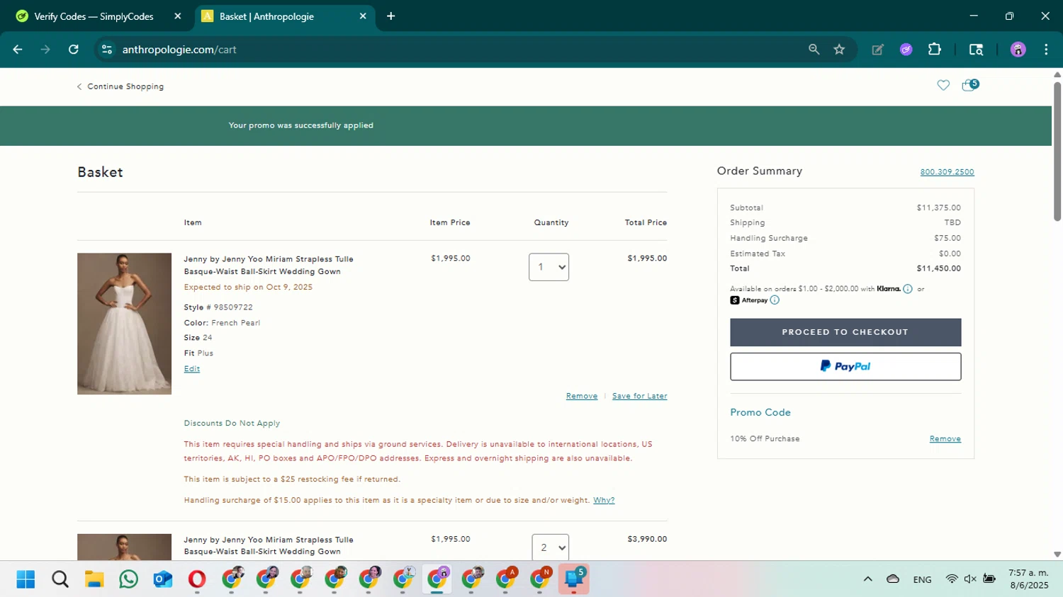Viewport: 1063px width, 597px height.
Task: Select the $11,450.00 total amount
Action: click(938, 268)
